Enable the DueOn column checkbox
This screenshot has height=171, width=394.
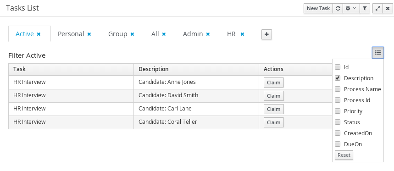click(338, 144)
